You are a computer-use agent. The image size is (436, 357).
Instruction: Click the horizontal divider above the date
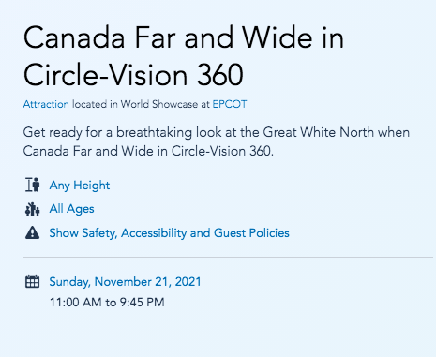click(x=228, y=258)
